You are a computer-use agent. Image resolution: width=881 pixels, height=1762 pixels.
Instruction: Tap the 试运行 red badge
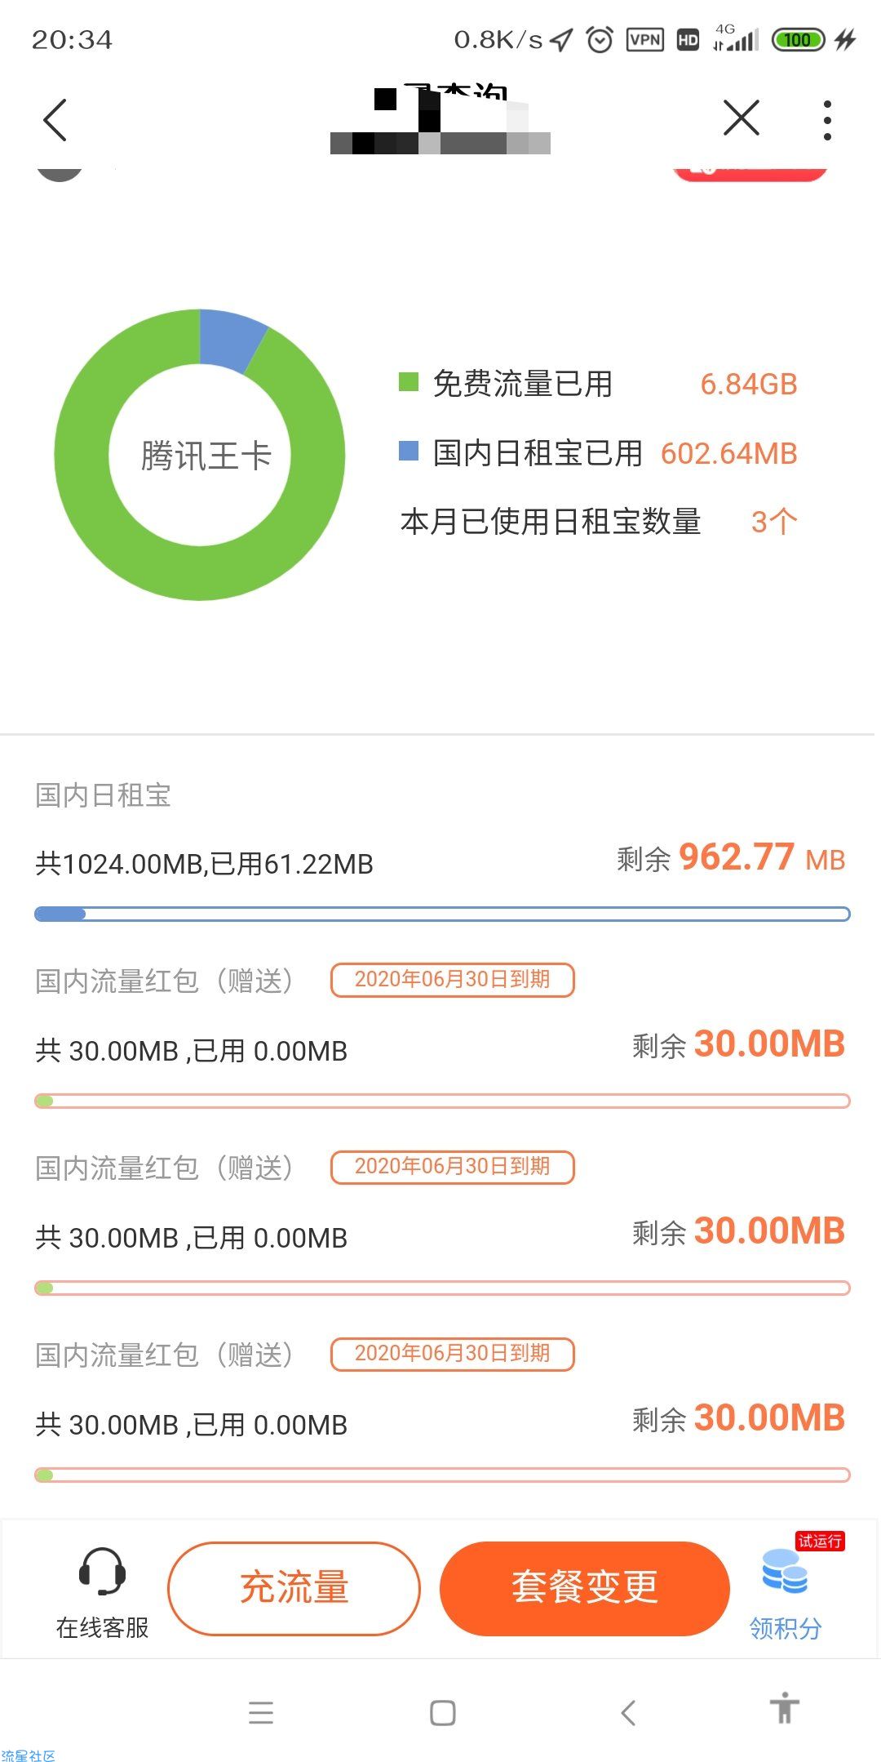click(x=820, y=1541)
